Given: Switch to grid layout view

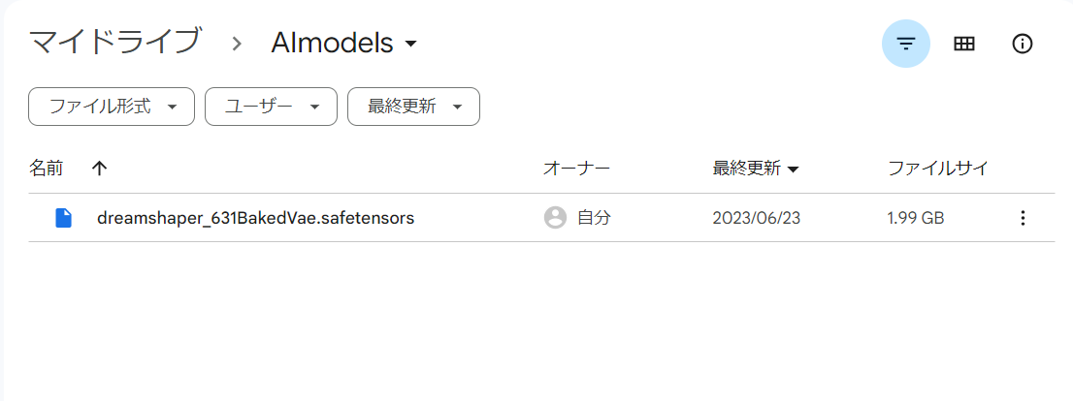Looking at the screenshot, I should coord(963,44).
